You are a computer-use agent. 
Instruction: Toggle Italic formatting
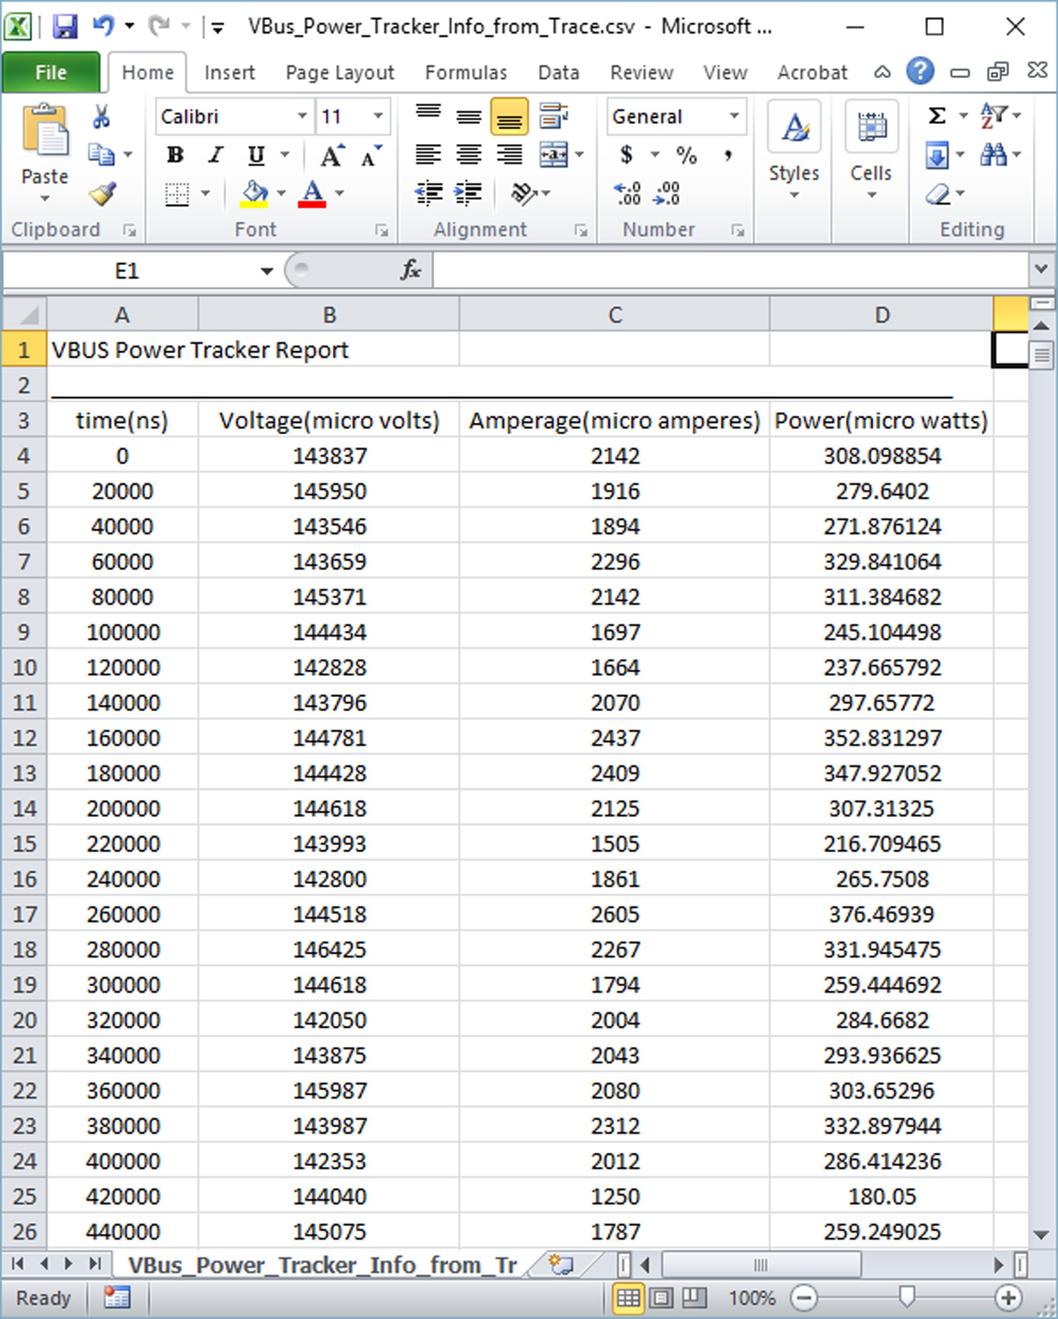[215, 155]
